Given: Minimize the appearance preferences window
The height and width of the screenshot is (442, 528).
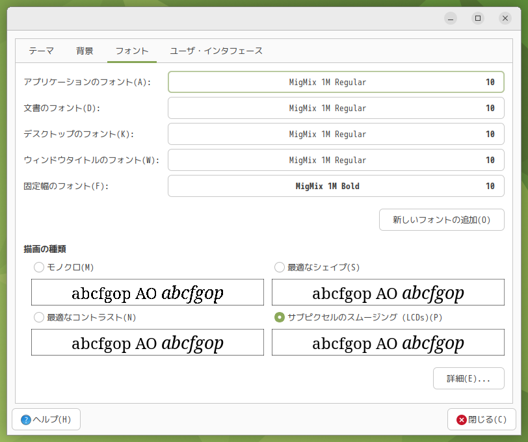Looking at the screenshot, I should coord(451,18).
